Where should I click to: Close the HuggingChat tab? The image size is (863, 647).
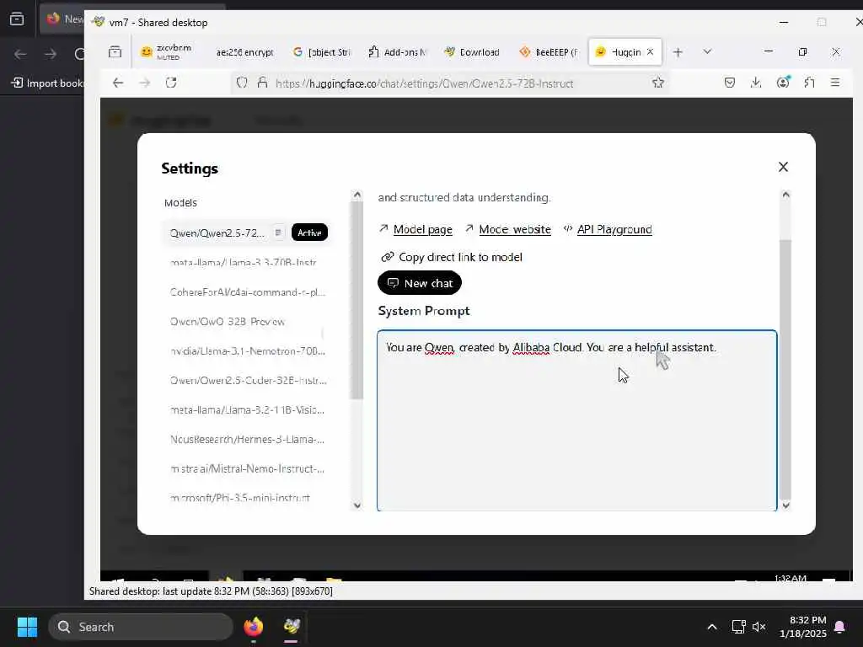(650, 51)
